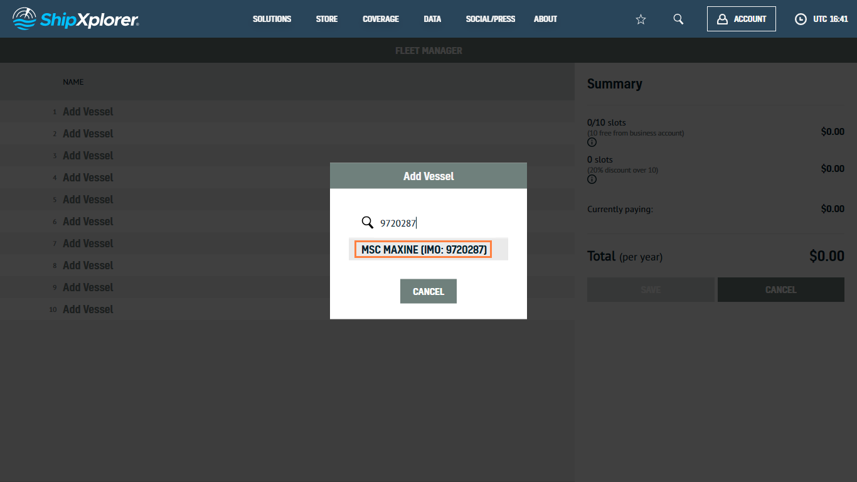
Task: Click Add Vessel in row 8
Action: [88, 265]
